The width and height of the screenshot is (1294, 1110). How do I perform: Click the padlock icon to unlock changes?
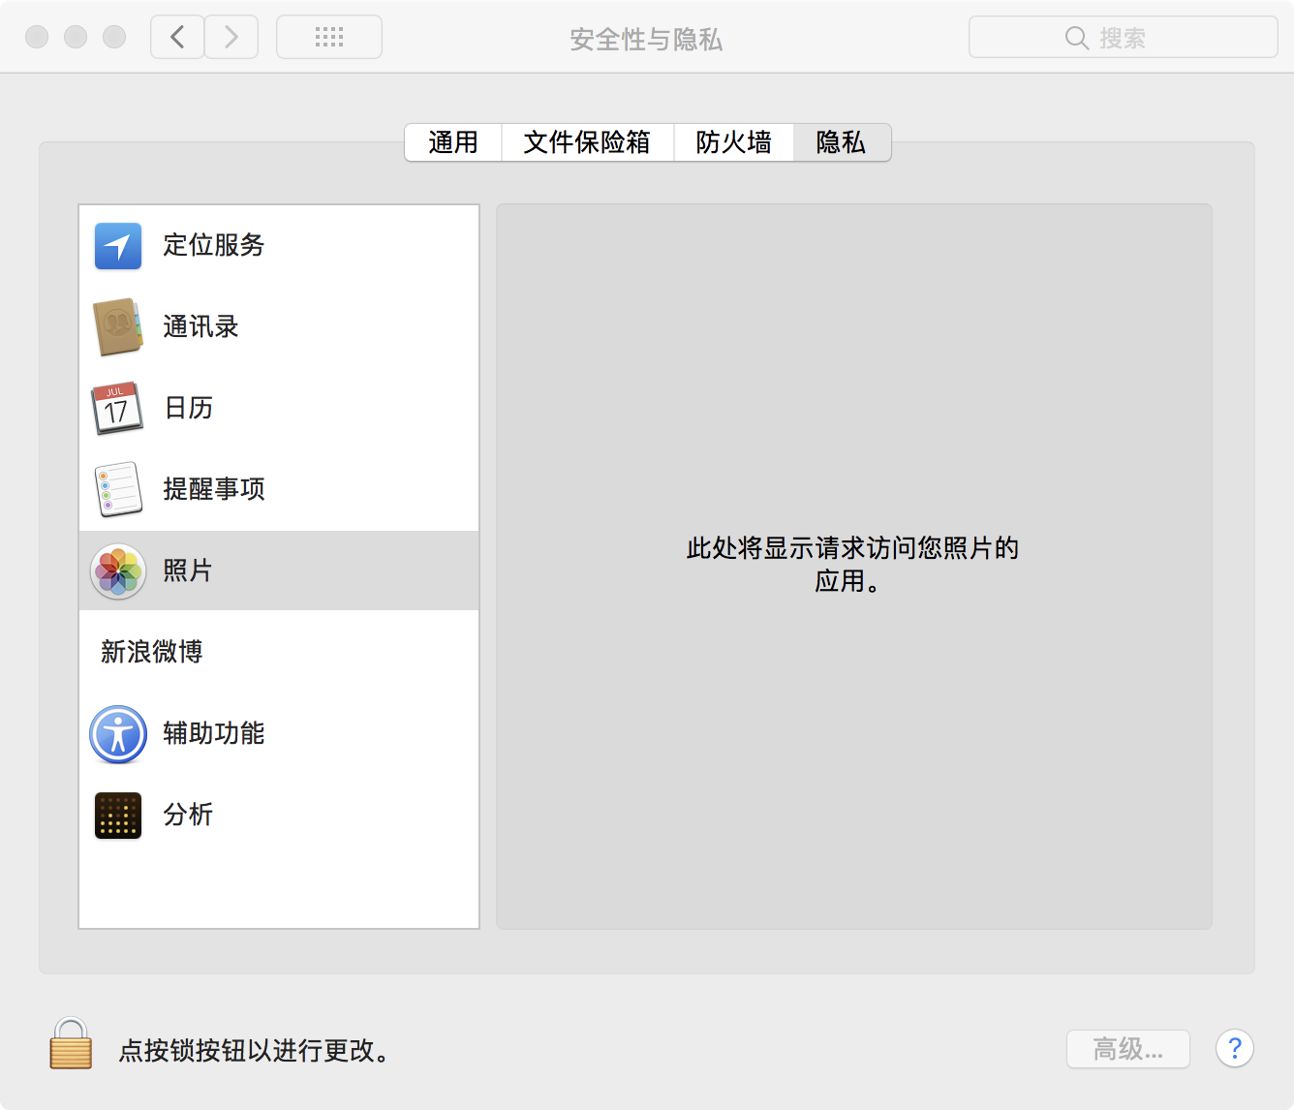[71, 1044]
